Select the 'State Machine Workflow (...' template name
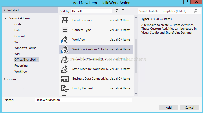 (x=91, y=69)
